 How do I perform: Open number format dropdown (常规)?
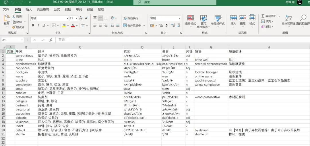click(179, 18)
